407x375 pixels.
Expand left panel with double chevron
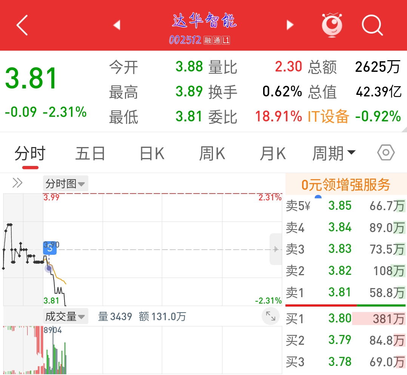(17, 183)
